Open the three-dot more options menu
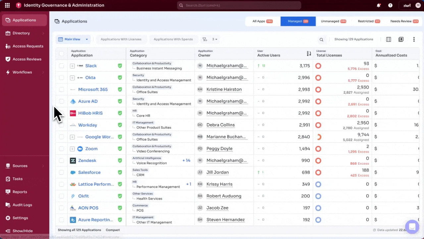Screen dimensions: 424x239 click(x=414, y=39)
